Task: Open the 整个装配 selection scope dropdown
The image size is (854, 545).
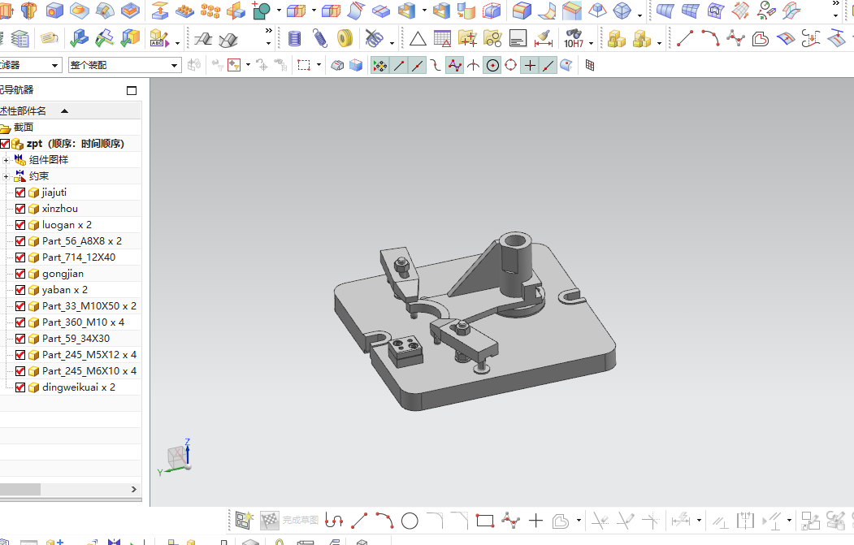Action: tap(124, 65)
